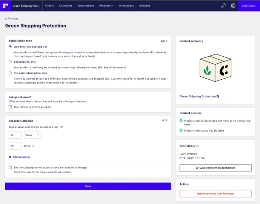
Task: Check the subscription expire after charges box
Action: (x=10, y=167)
